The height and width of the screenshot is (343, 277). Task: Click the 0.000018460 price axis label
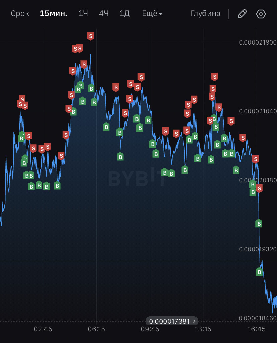[258, 318]
